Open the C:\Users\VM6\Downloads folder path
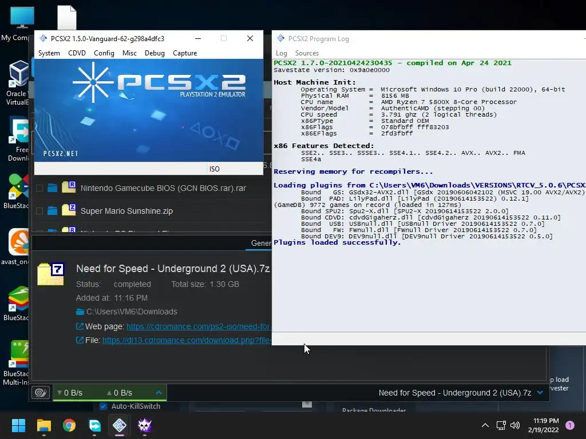586x439 pixels. click(132, 312)
